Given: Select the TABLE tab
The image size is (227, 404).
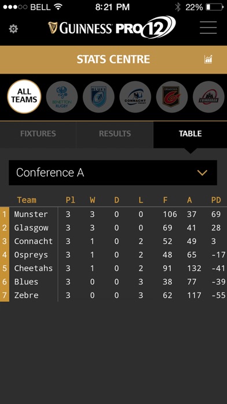Looking at the screenshot, I should [191, 134].
